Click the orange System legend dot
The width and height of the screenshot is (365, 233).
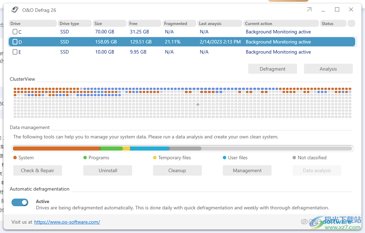[15, 158]
